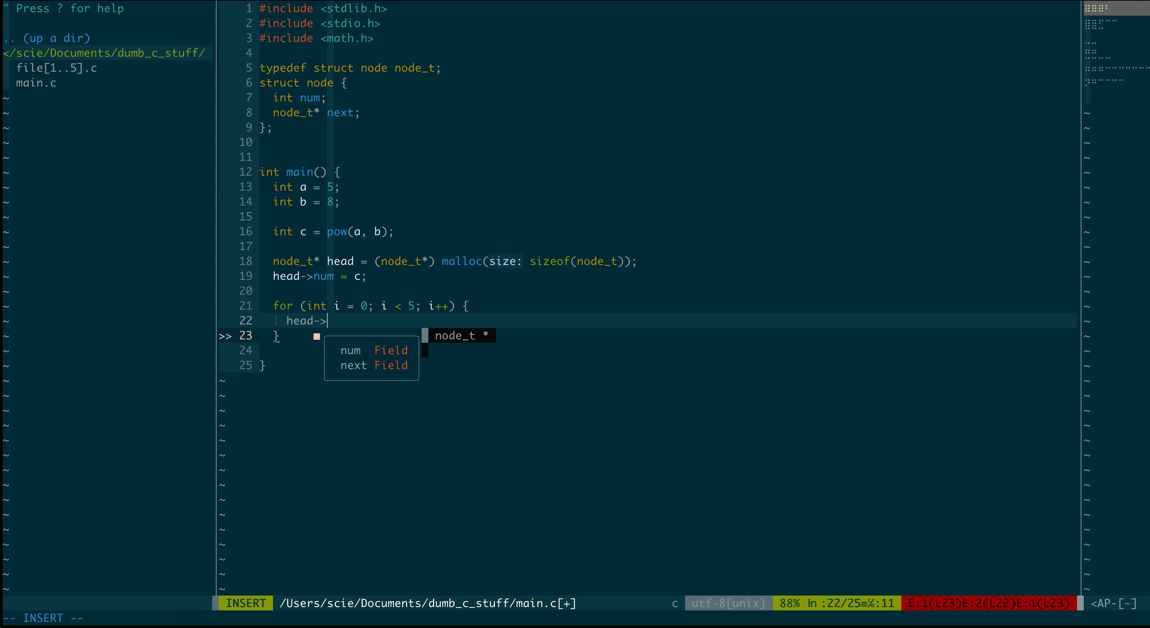Click the main.c file path in statusline
The image size is (1150, 628).
(427, 603)
